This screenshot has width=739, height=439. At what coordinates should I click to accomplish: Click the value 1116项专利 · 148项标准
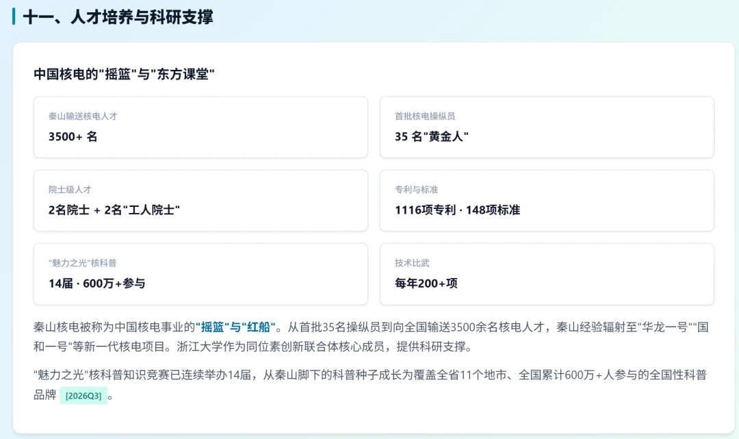click(x=458, y=210)
